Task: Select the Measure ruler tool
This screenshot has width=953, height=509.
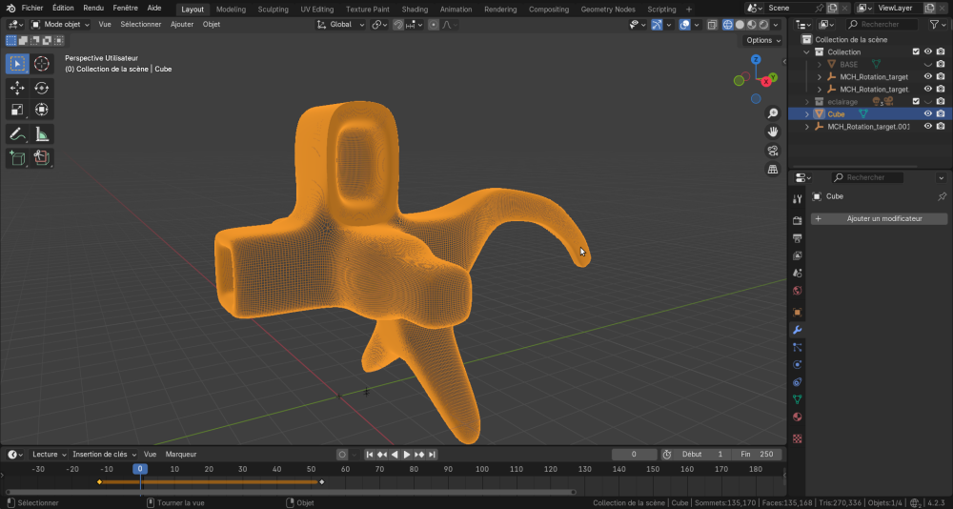Action: (41, 133)
